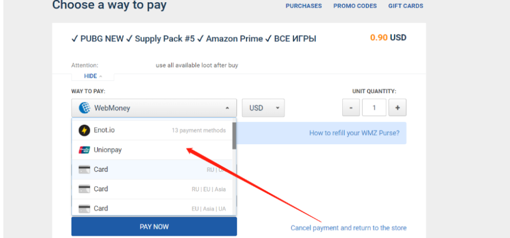Image resolution: width=510 pixels, height=238 pixels.
Task: Click the highlighted Card option's icon
Action: [84, 170]
